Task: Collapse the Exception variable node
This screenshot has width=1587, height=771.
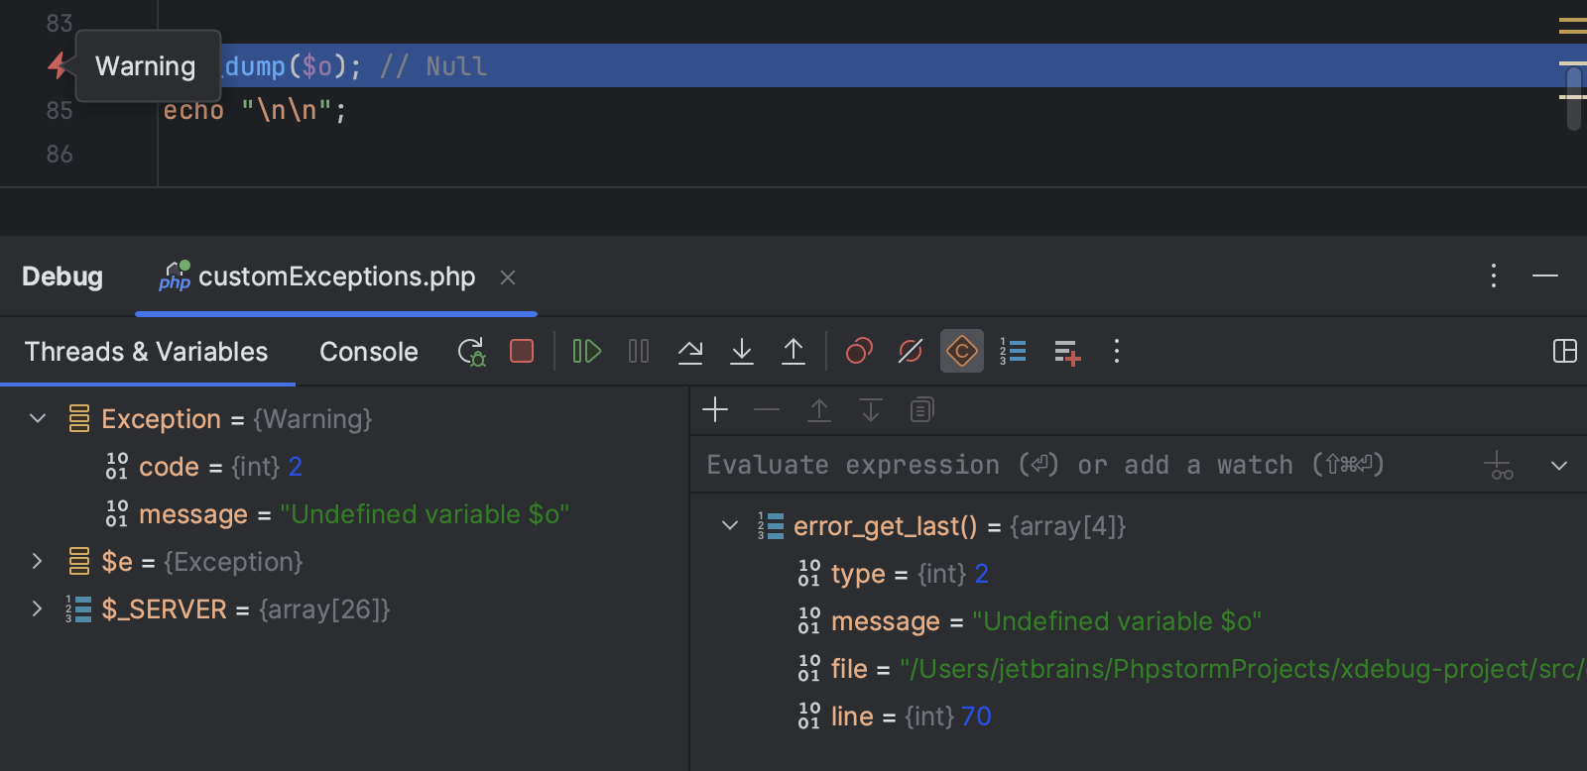Action: click(38, 419)
